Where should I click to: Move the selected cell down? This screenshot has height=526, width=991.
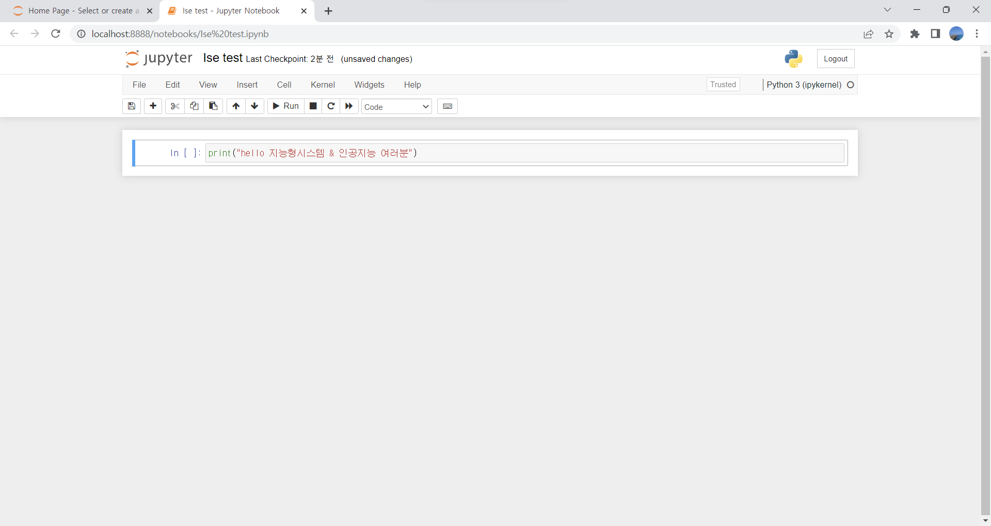[254, 106]
